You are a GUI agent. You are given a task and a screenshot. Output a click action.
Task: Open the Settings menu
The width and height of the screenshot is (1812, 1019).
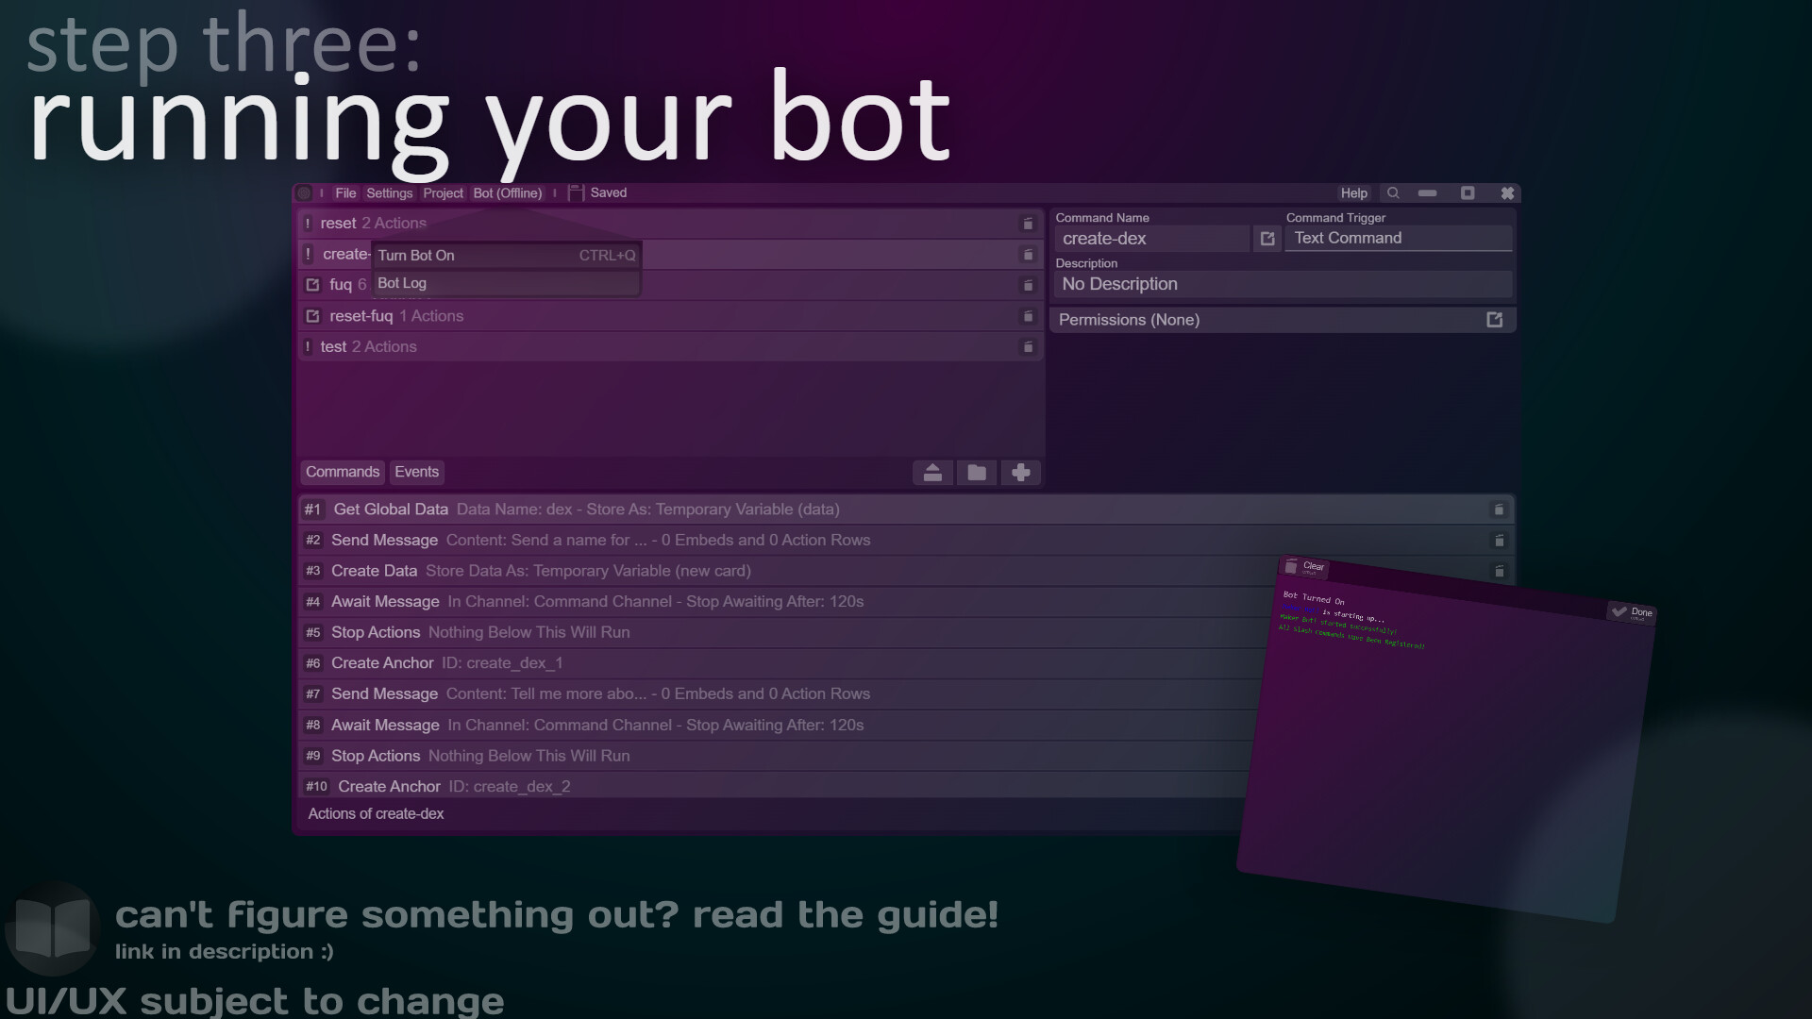(x=389, y=192)
